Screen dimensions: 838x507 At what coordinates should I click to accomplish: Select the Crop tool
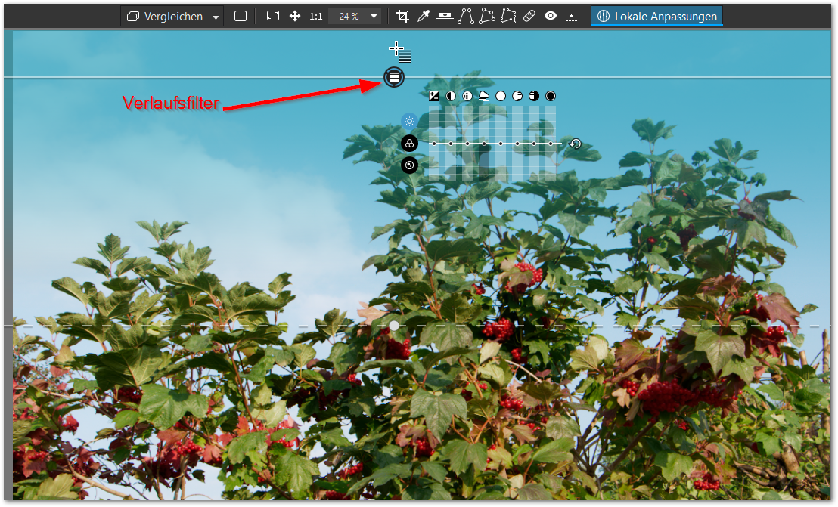[402, 16]
